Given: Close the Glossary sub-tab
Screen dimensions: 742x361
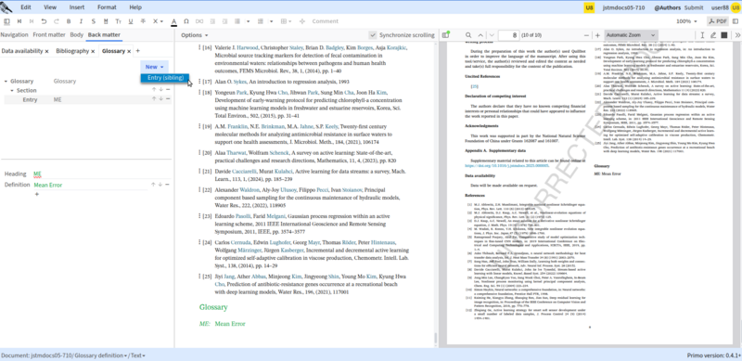Looking at the screenshot, I should point(129,51).
